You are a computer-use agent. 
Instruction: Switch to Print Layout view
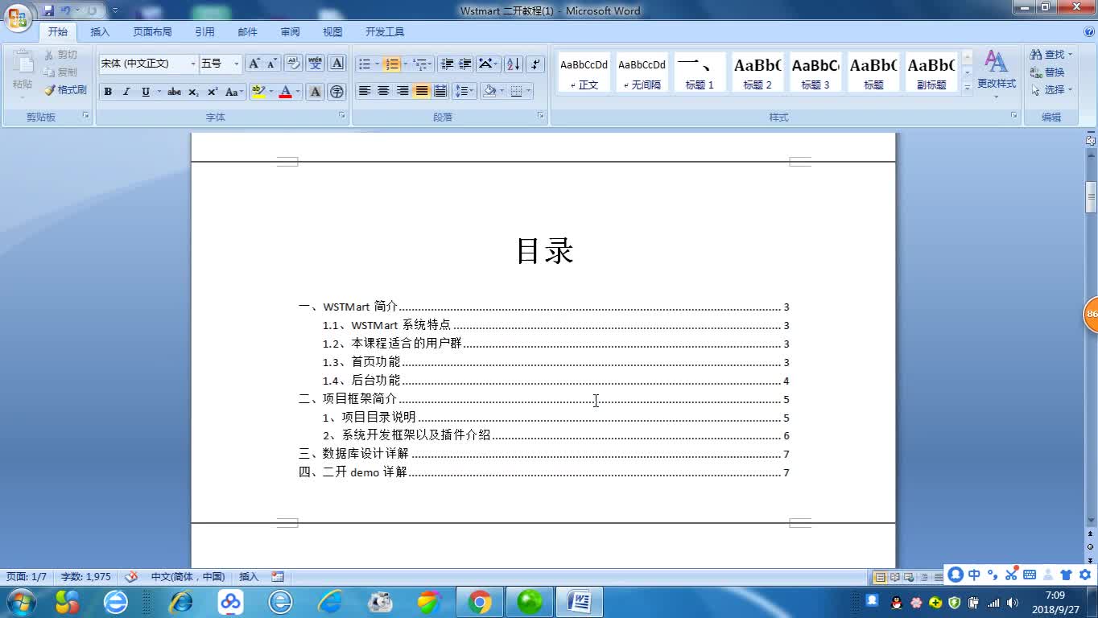coord(880,577)
